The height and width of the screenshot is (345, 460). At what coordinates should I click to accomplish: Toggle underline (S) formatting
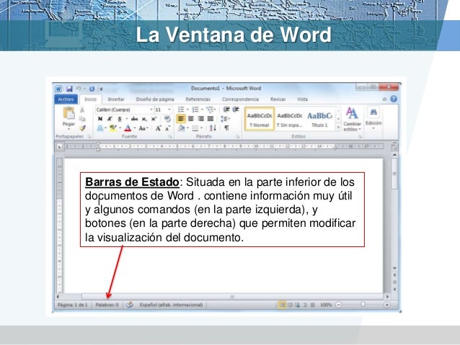(x=120, y=119)
